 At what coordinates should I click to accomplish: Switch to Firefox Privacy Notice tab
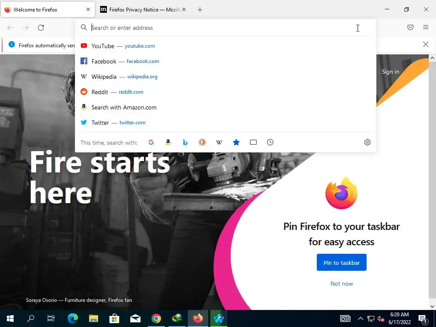tap(143, 9)
